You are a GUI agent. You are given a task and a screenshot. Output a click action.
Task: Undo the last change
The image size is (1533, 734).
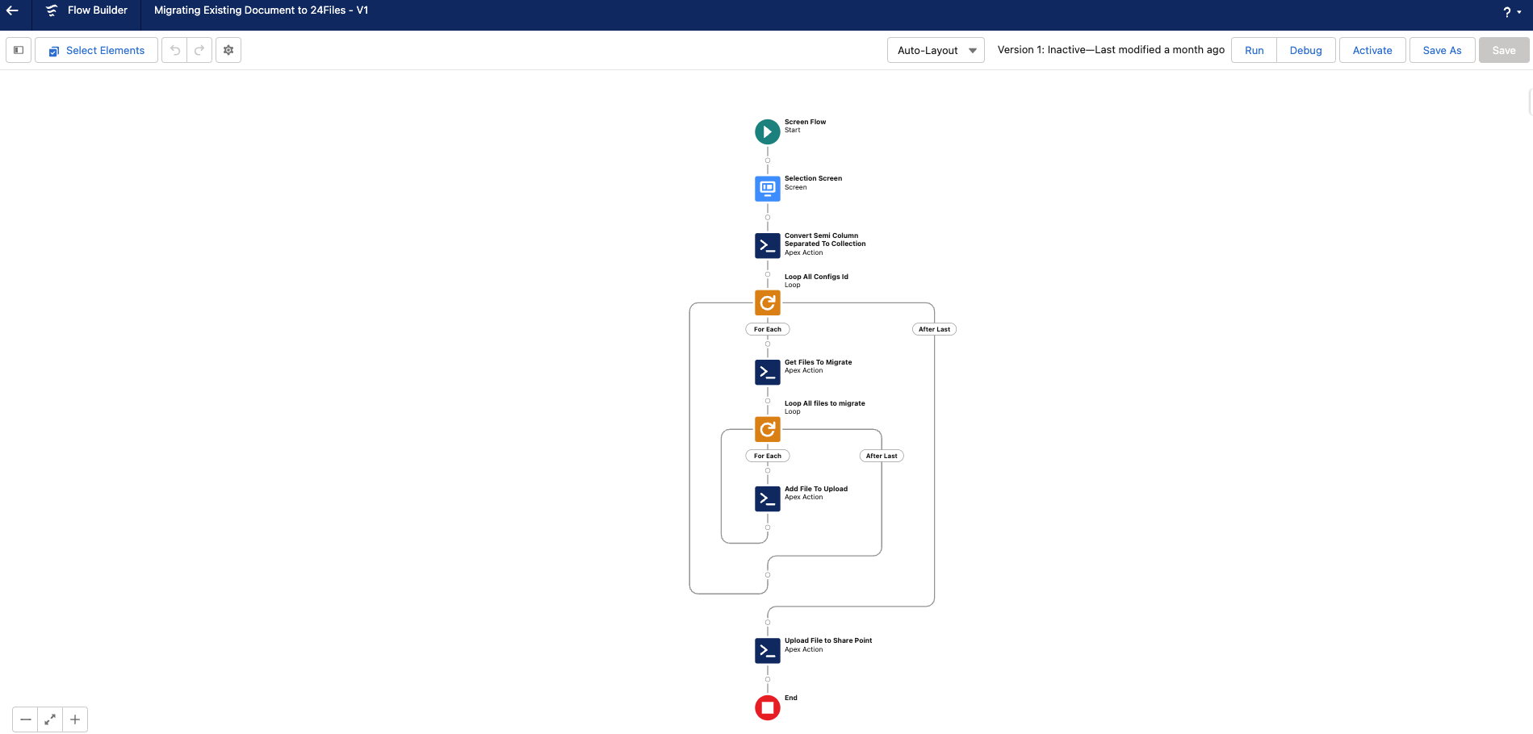[x=174, y=50]
